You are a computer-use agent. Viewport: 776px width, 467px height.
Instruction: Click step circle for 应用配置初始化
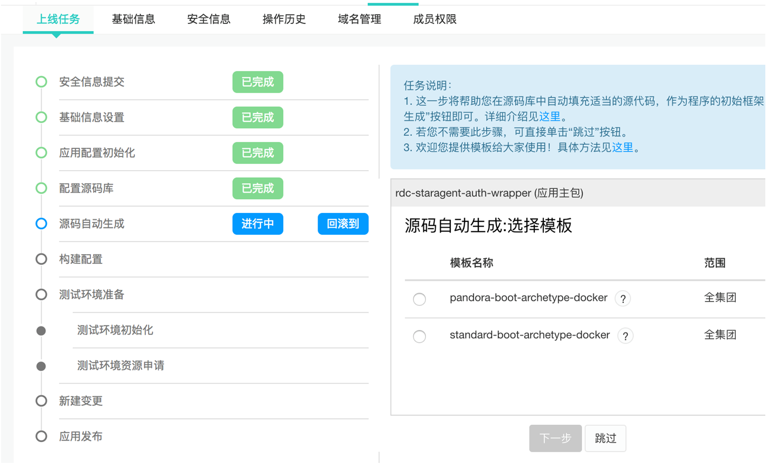pos(41,153)
